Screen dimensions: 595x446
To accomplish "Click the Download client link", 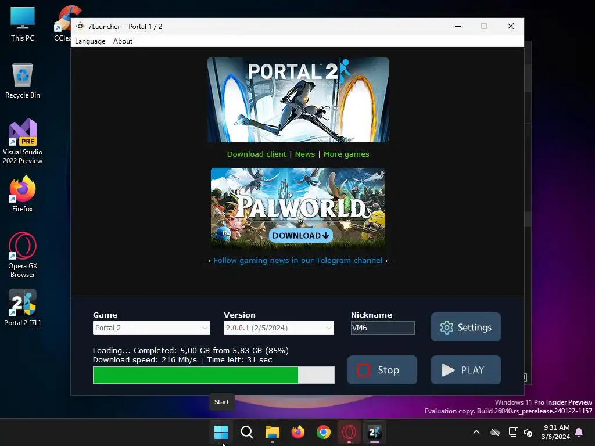I will click(x=256, y=154).
